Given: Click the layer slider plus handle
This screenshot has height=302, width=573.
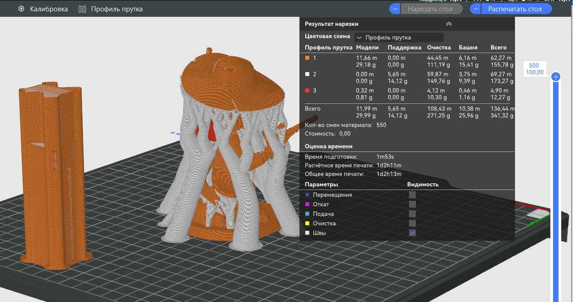Looking at the screenshot, I should (x=556, y=77).
